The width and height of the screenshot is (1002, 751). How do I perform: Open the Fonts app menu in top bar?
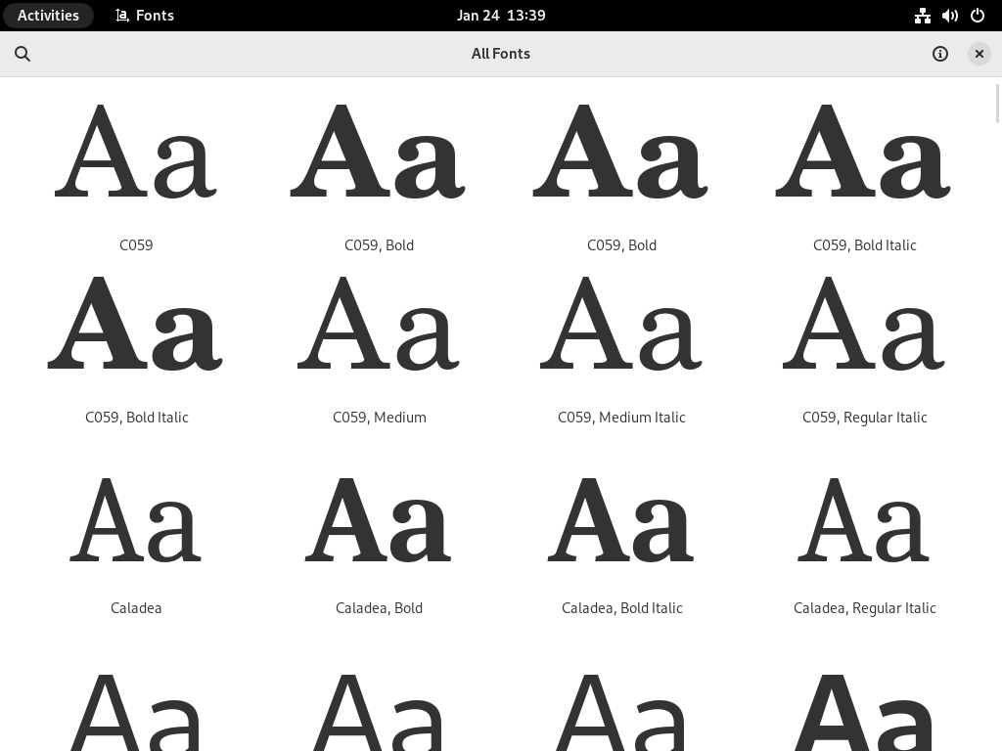coord(145,16)
